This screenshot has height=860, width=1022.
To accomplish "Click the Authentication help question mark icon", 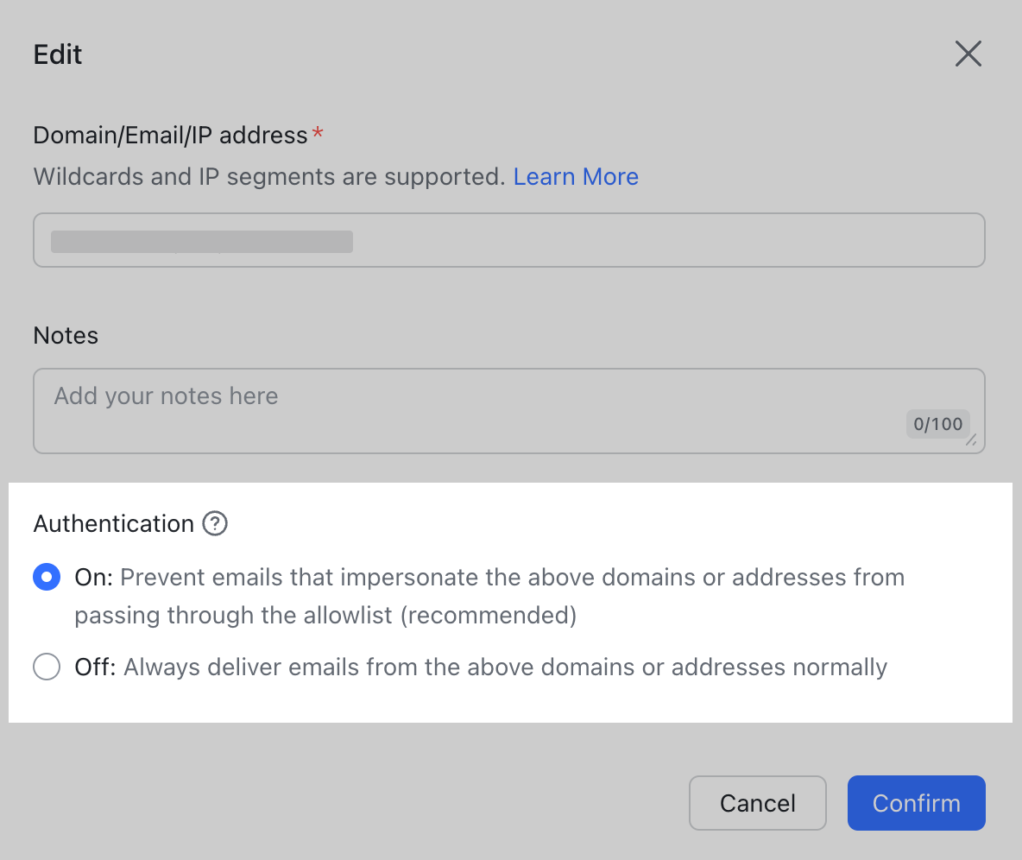I will tap(214, 523).
